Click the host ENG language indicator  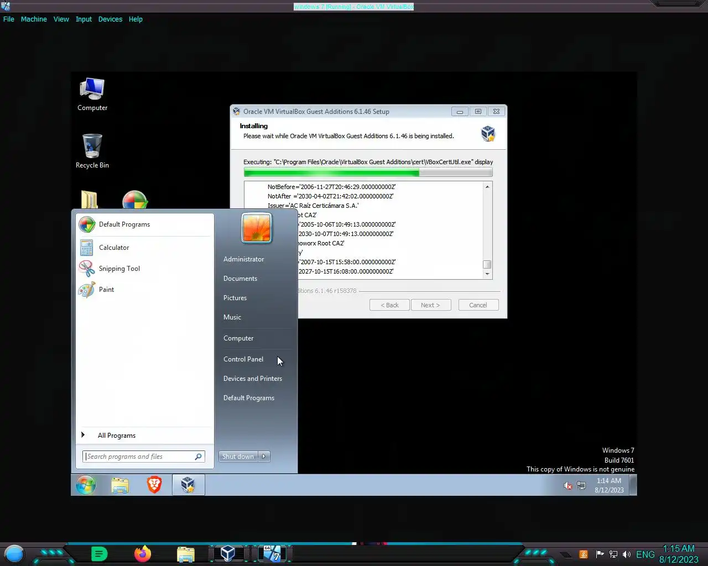click(x=645, y=554)
